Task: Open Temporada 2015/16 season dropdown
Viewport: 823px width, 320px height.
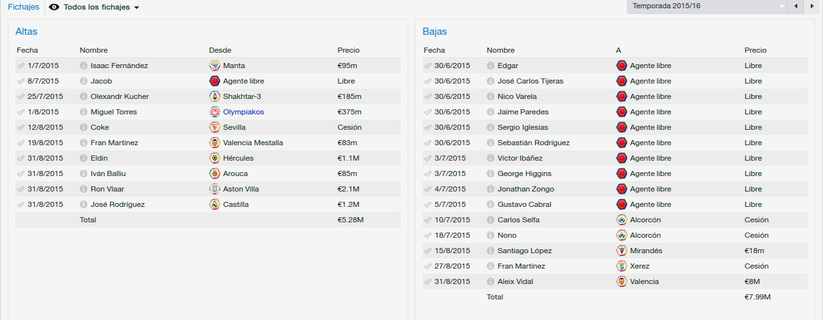Action: pos(707,6)
